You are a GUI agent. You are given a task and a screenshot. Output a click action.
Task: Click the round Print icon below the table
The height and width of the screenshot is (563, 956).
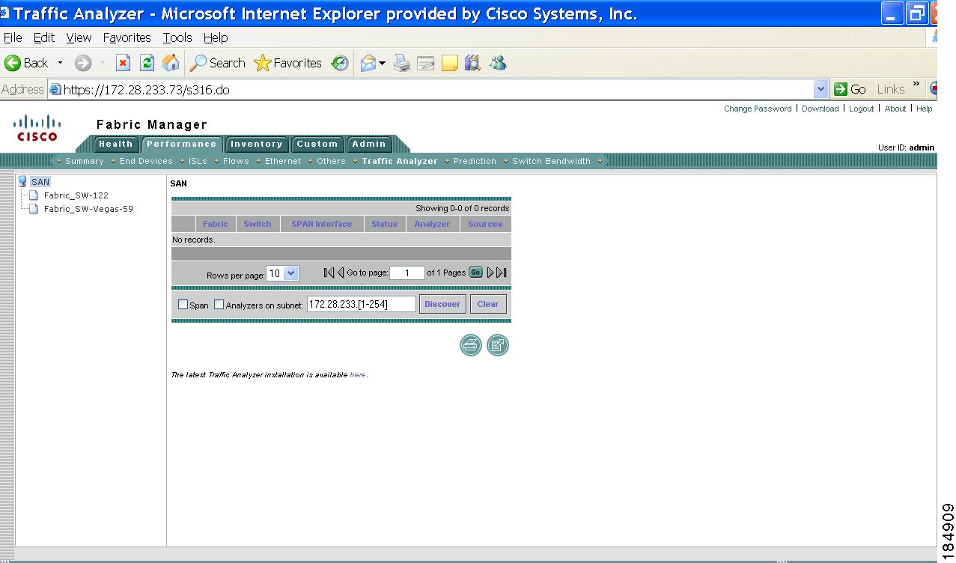471,345
